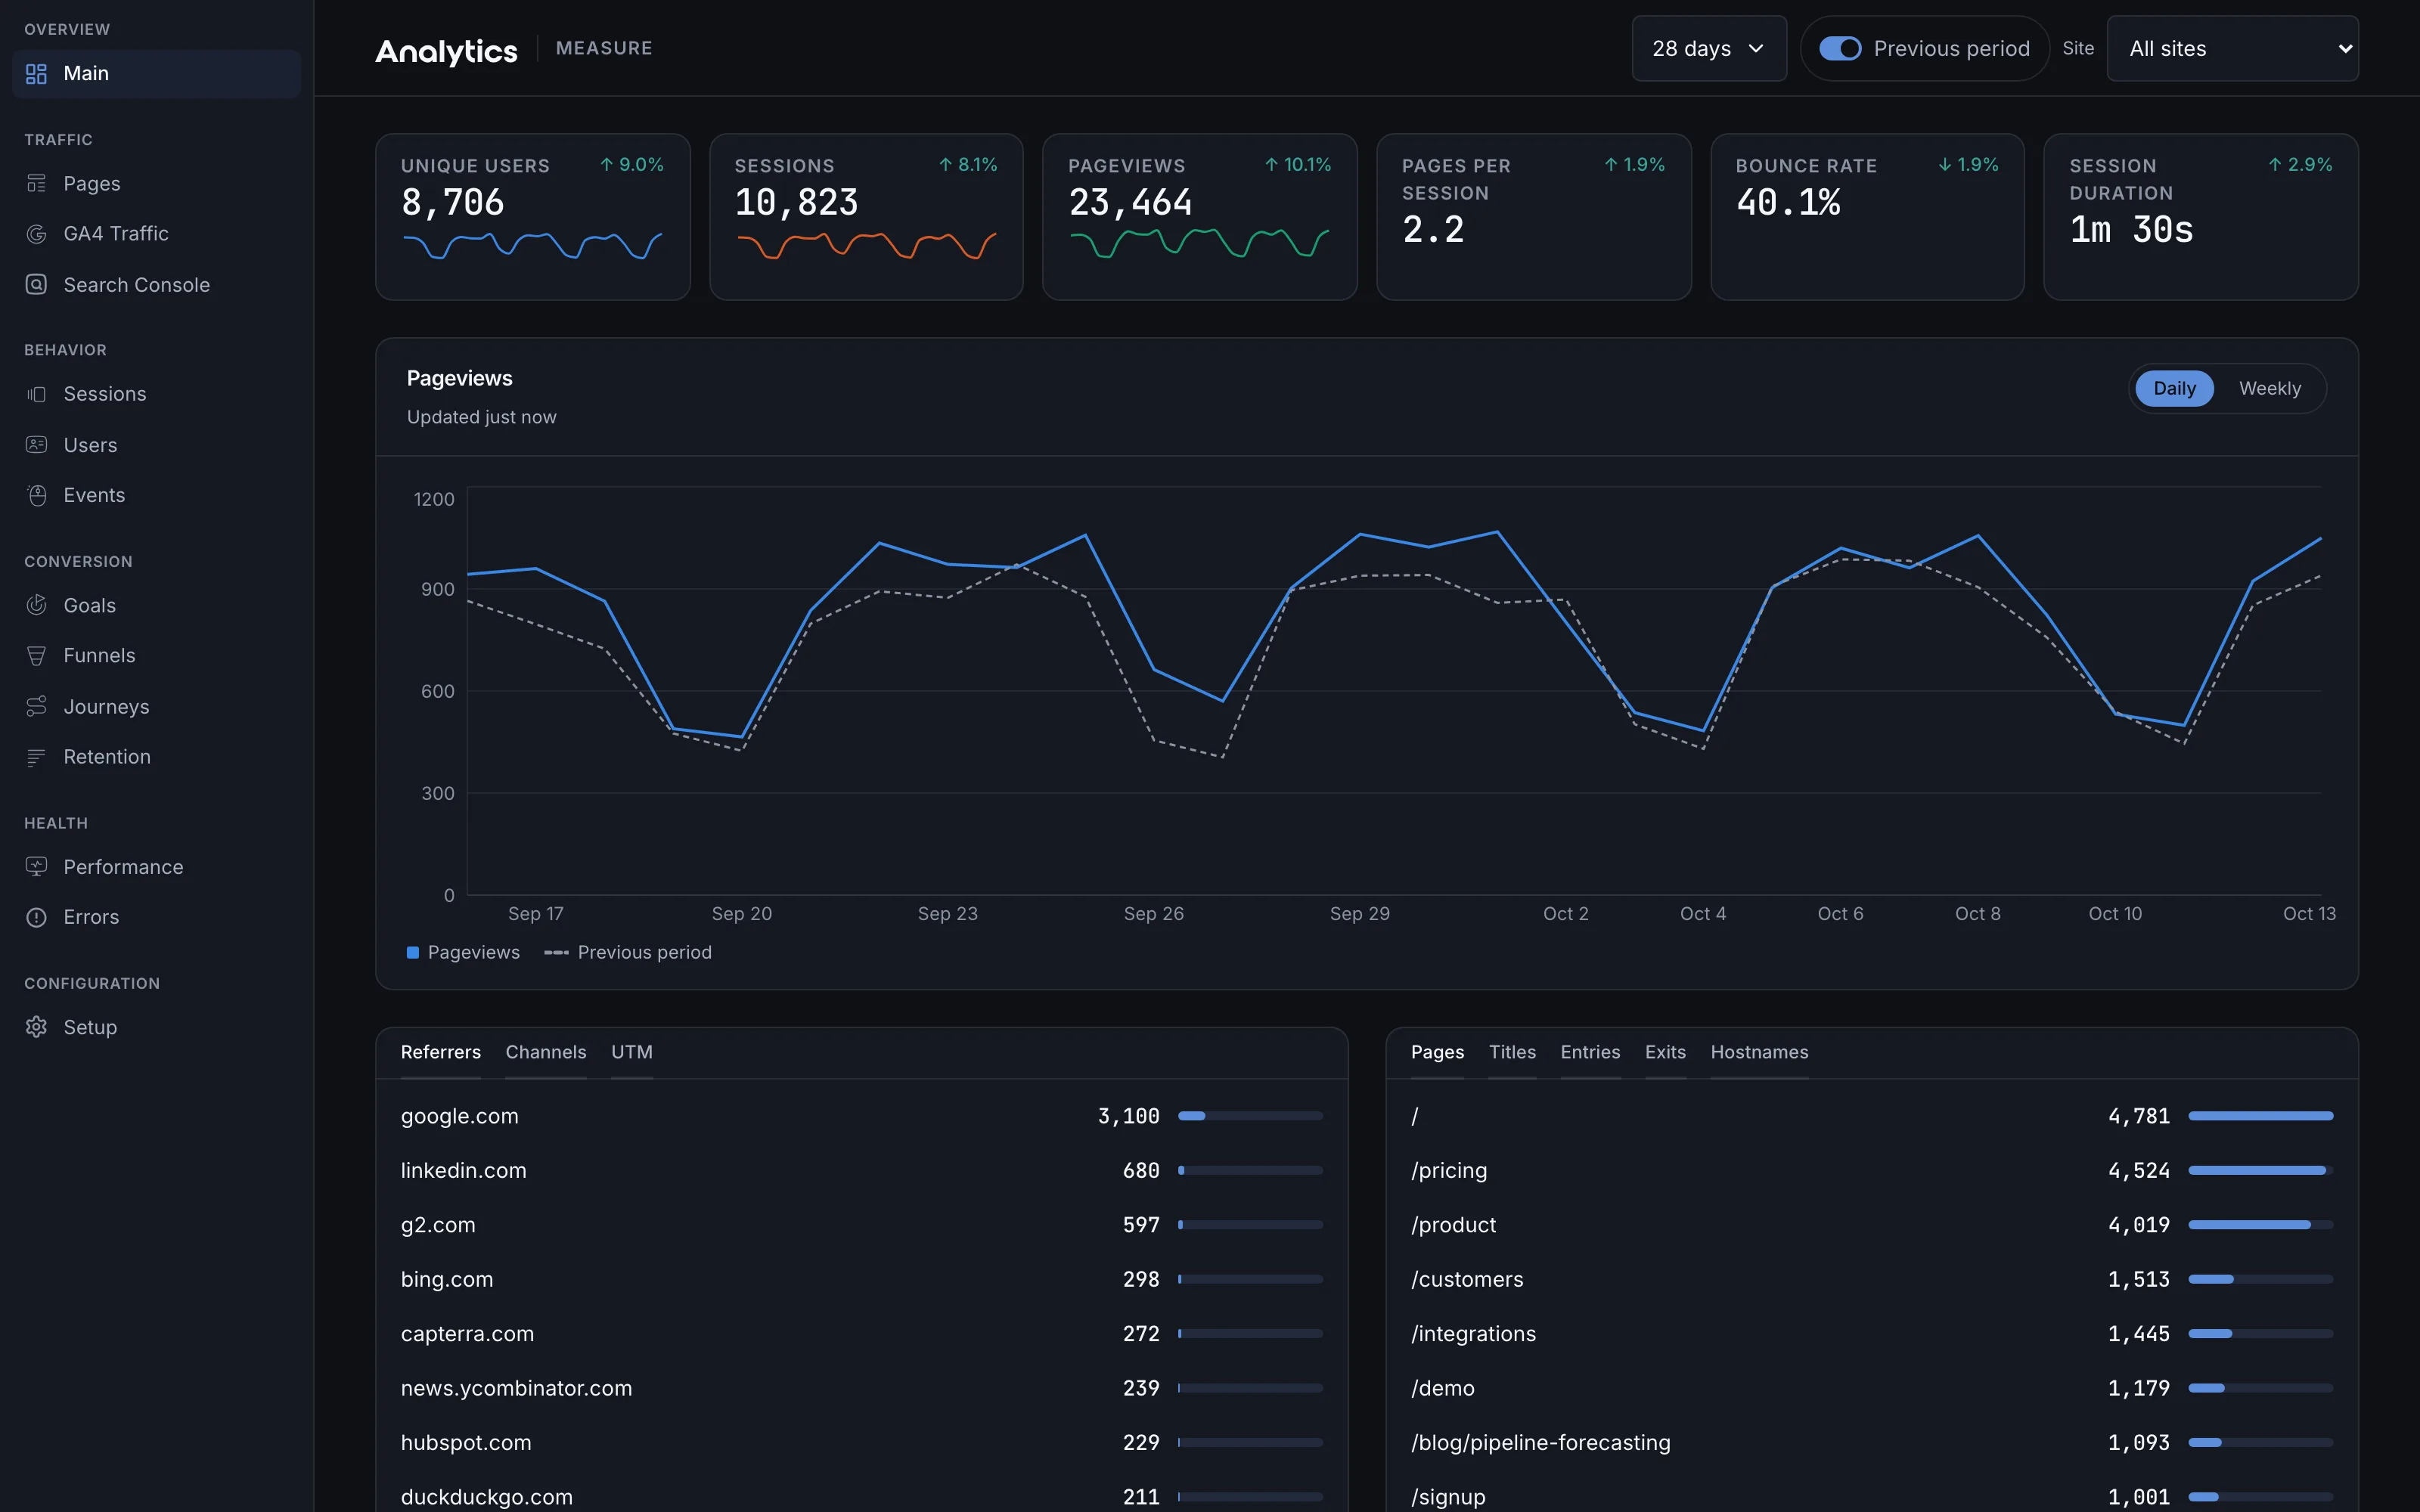Open the Hostnames tab
2420x1512 pixels.
coord(1759,1053)
